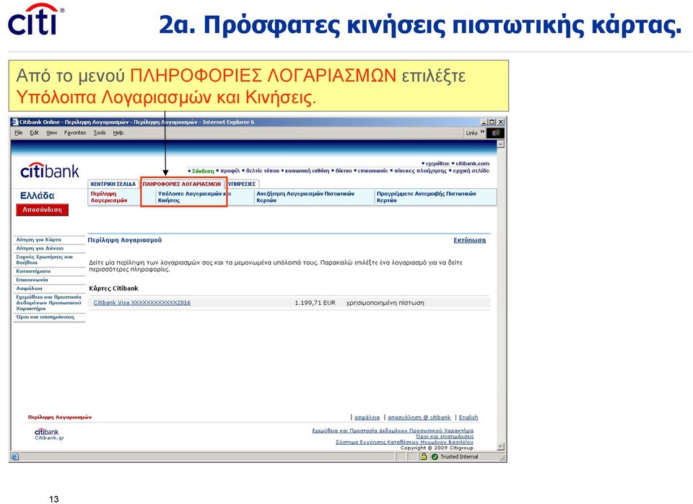The height and width of the screenshot is (504, 693).
Task: Click the χρησιμοποιημένη πίστωση text
Action: coord(385,303)
